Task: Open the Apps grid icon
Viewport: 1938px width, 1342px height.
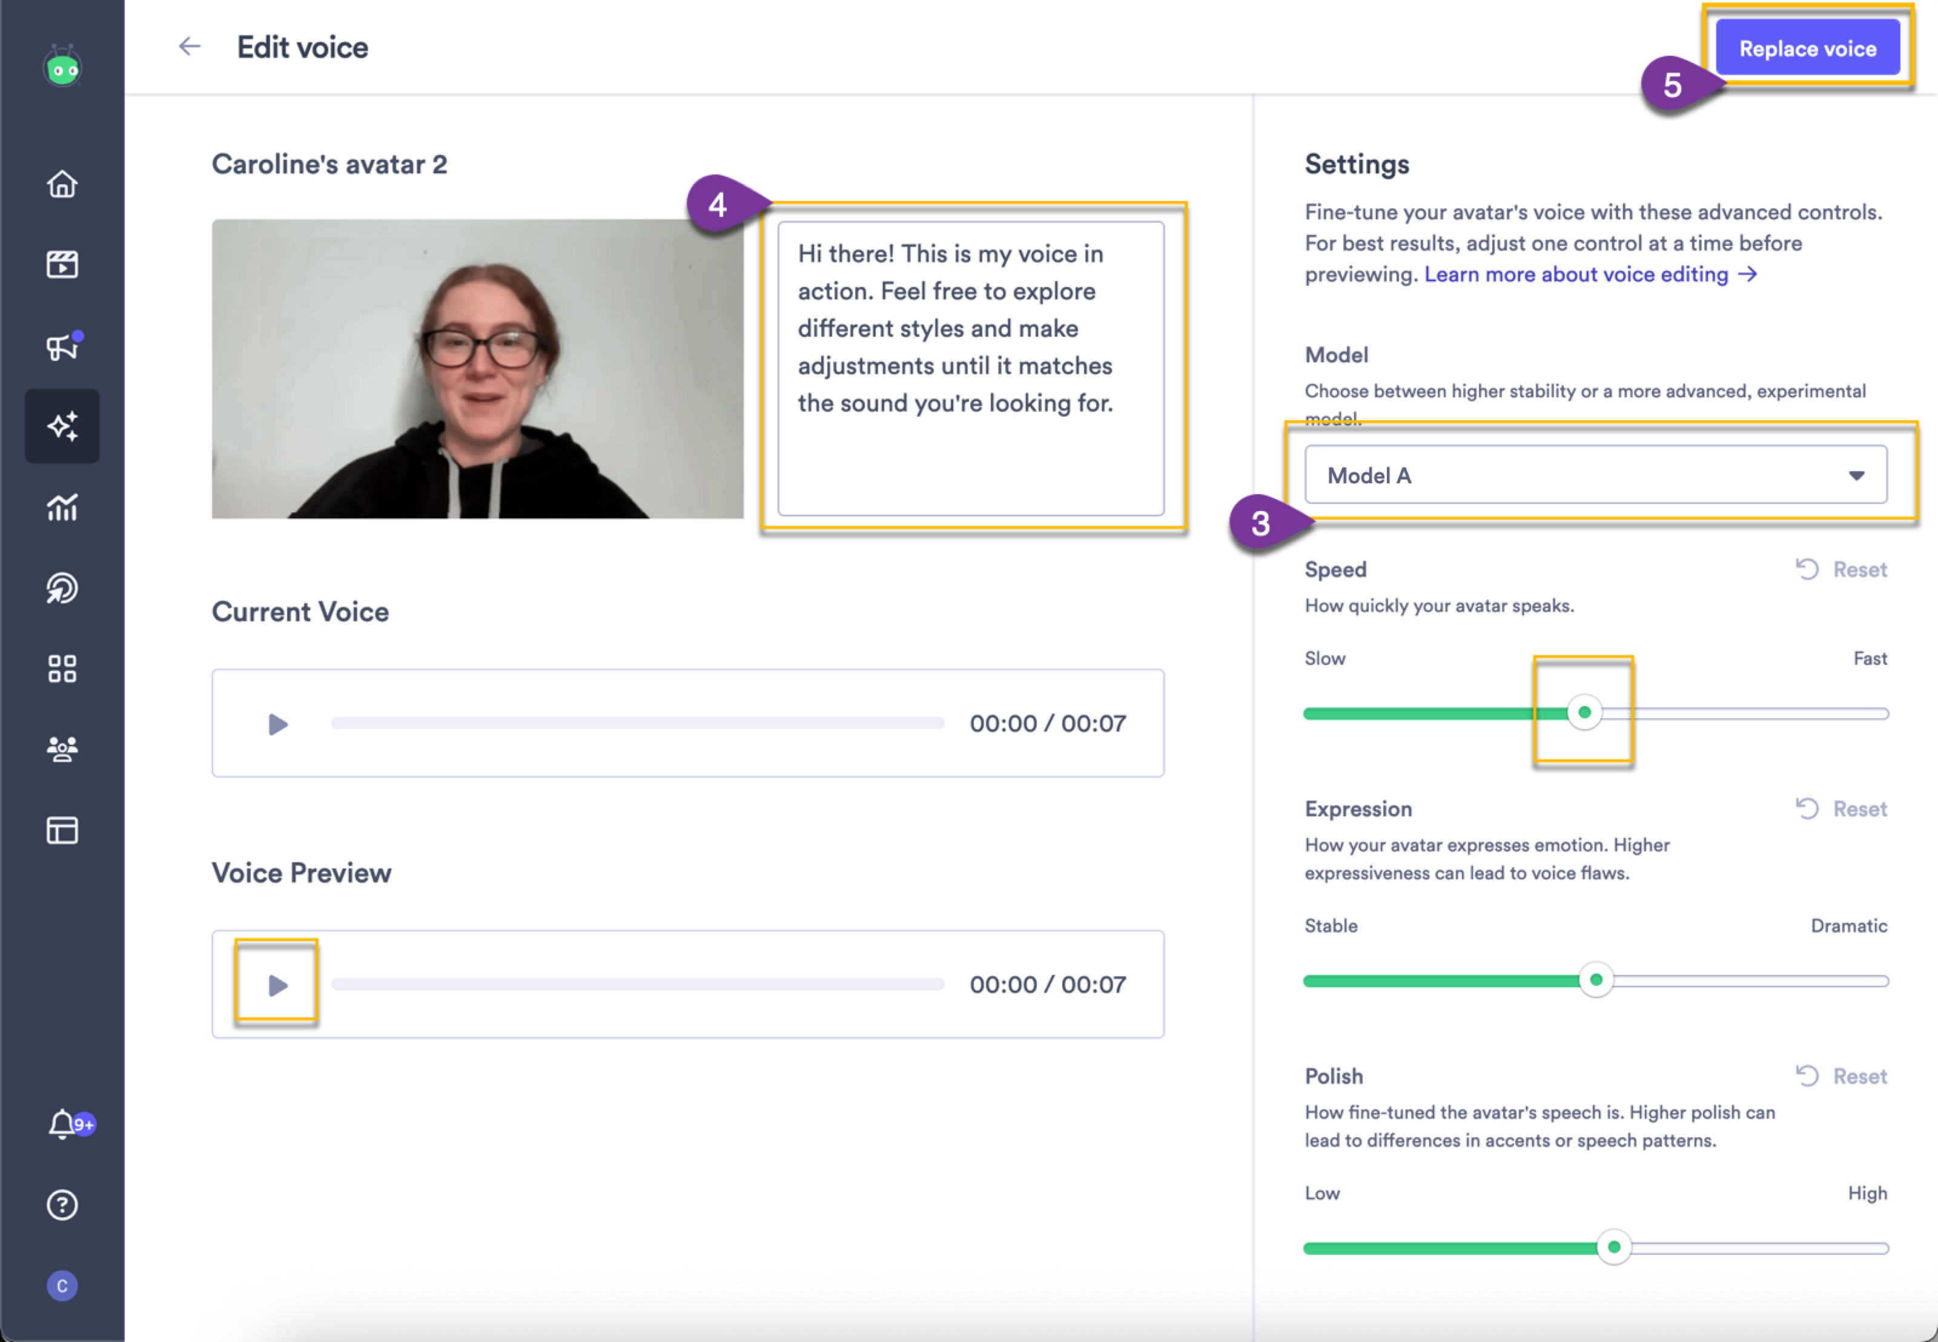Action: click(62, 669)
